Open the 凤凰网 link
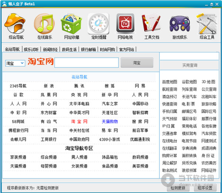The image size is (222, 193). coord(49,95)
